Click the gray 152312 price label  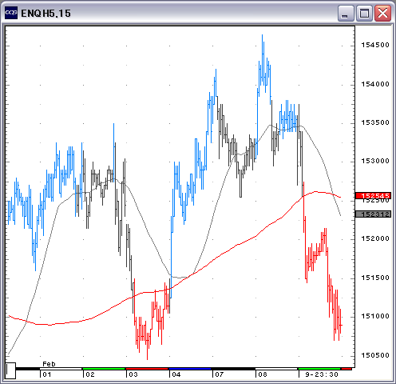(373, 214)
